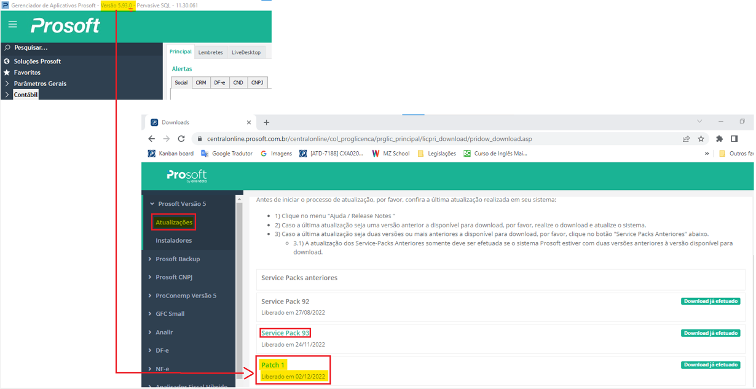Image resolution: width=756 pixels, height=389 pixels.
Task: Open the Legislações bookmark folder
Action: [x=436, y=154]
